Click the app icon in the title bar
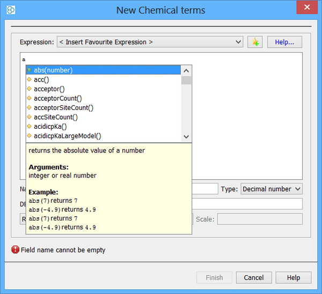The width and height of the screenshot is (322, 294). [11, 10]
